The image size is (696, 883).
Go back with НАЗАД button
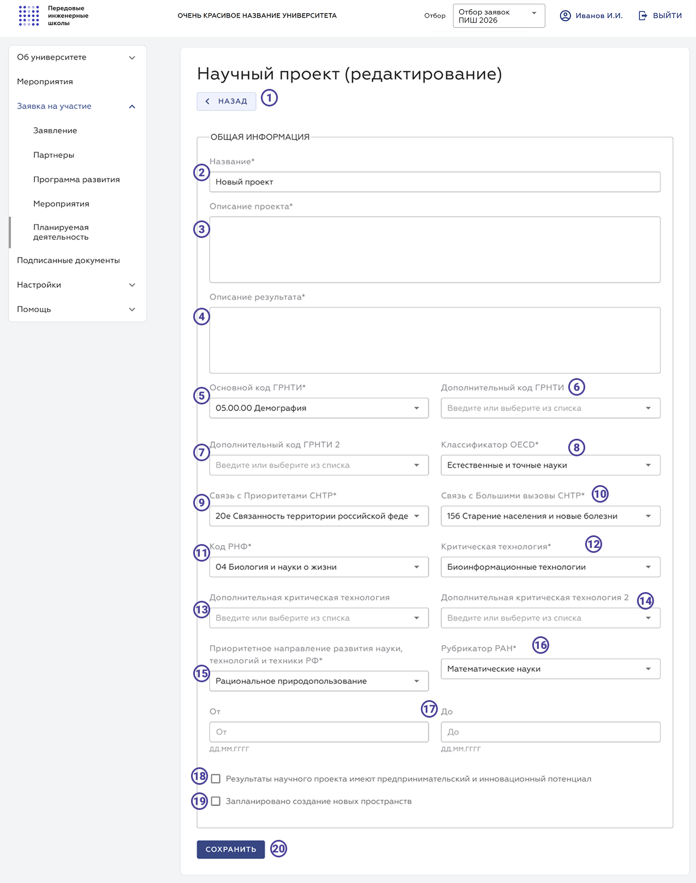227,102
